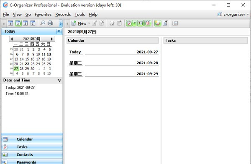The image size is (251, 164).
Task: Toggle the panel layout icon
Action: point(175,23)
